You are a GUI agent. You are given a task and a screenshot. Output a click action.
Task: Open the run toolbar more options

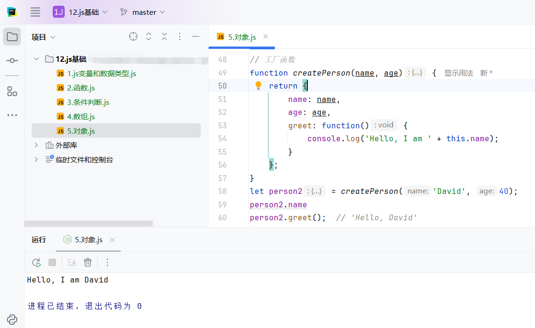(107, 262)
